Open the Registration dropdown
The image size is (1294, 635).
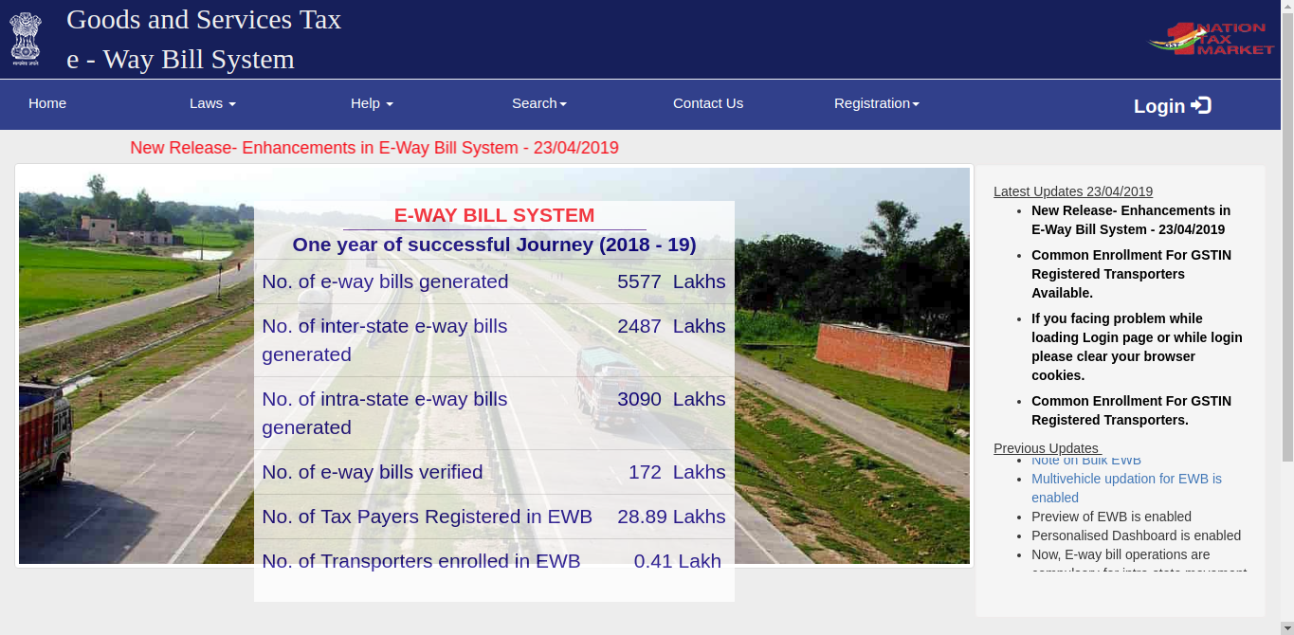875,103
